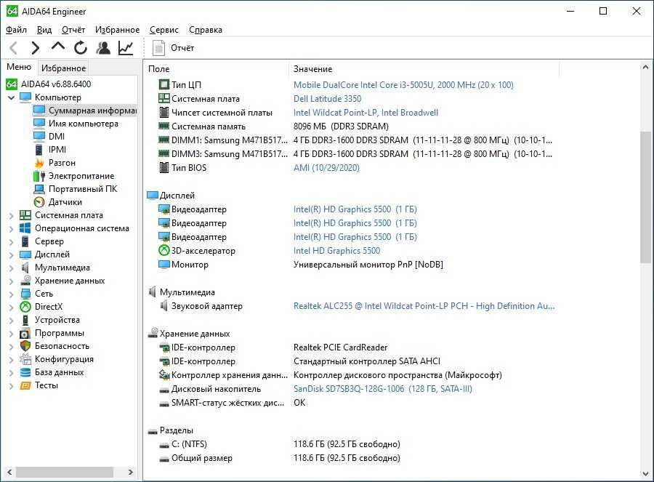Expand the Сервер tree node

click(x=11, y=242)
